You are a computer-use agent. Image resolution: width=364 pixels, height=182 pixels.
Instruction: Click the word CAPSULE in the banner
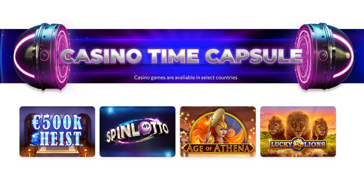[253, 56]
